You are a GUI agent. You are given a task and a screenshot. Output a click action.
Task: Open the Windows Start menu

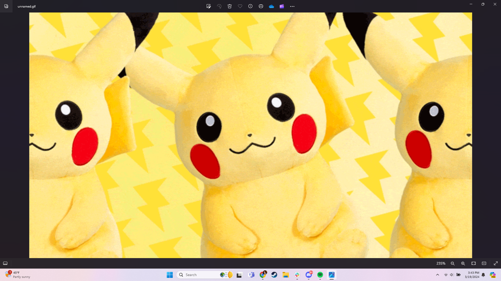(170, 275)
